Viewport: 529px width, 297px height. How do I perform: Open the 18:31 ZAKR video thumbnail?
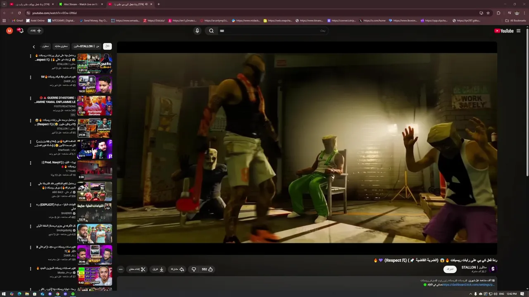click(95, 85)
